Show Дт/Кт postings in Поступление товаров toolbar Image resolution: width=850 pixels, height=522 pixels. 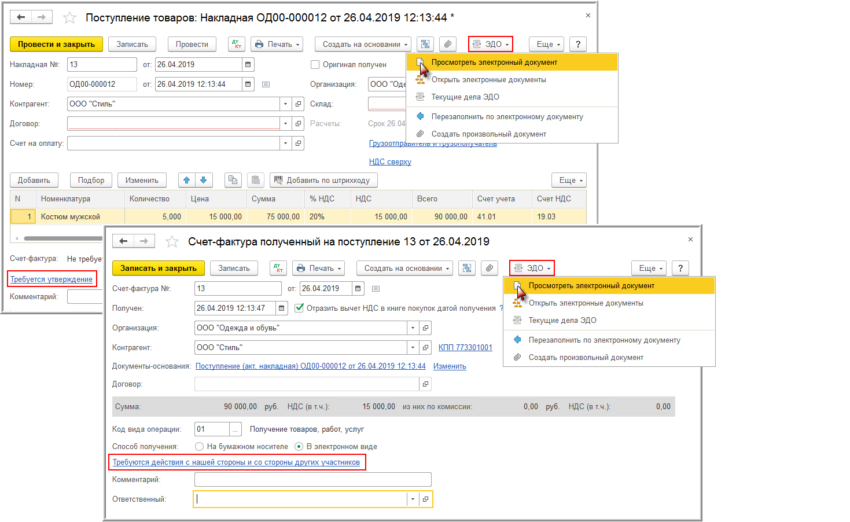click(237, 44)
